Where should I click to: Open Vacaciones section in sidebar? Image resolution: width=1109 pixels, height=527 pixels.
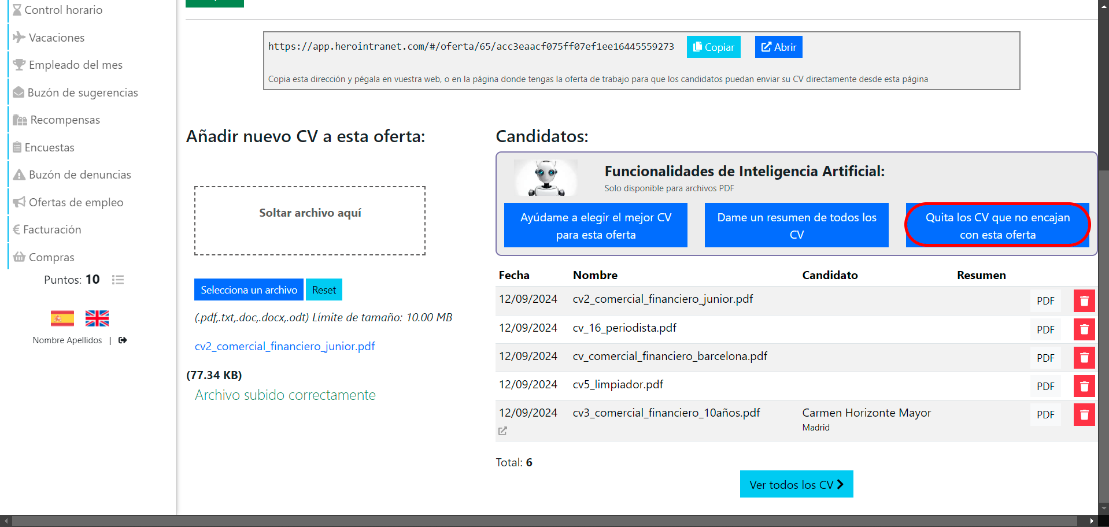point(49,38)
